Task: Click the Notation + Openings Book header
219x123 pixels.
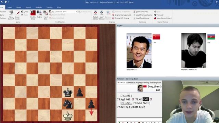Action: click(168, 79)
